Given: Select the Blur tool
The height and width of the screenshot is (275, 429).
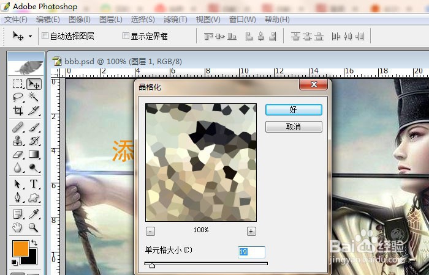Looking at the screenshot, I should click(x=18, y=167).
